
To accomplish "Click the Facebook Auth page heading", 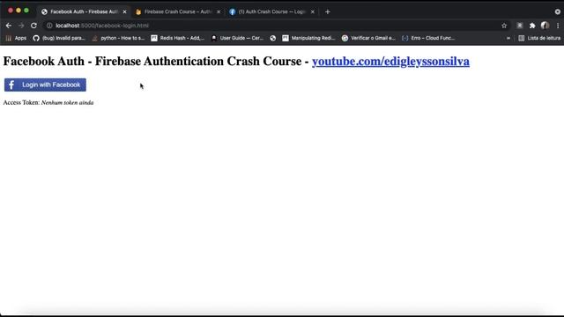I will coord(236,62).
